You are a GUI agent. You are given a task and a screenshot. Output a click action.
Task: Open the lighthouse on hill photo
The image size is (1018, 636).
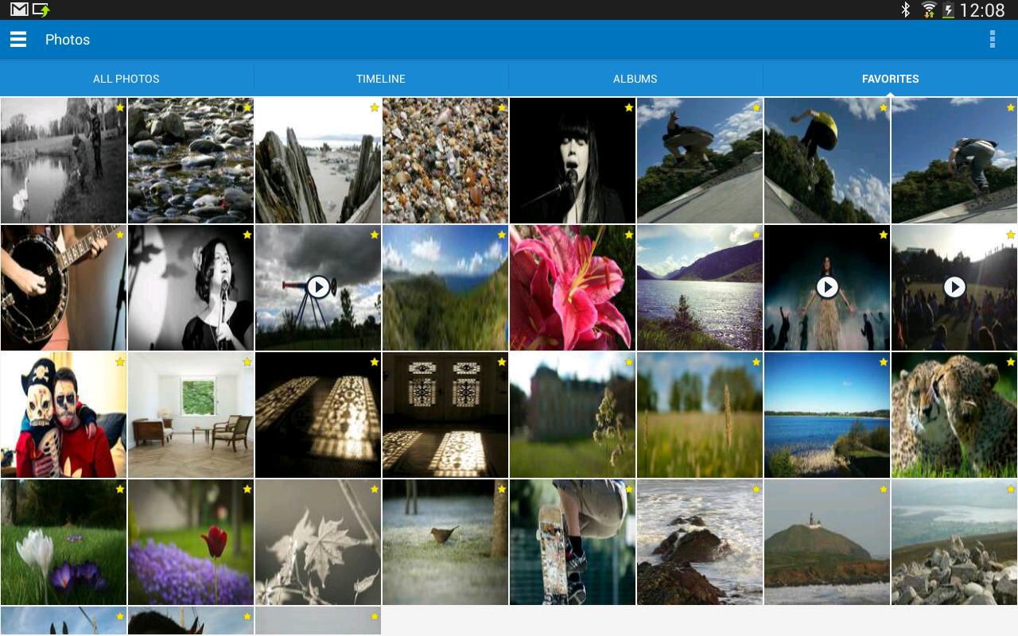827,542
